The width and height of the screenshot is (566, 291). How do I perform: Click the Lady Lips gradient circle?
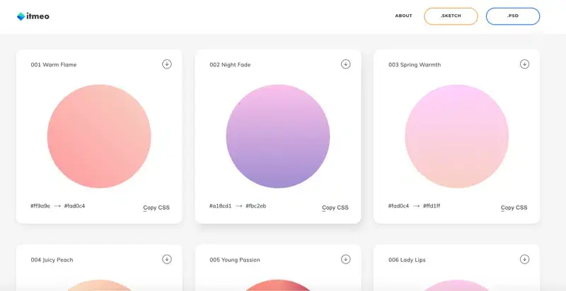pos(456,285)
